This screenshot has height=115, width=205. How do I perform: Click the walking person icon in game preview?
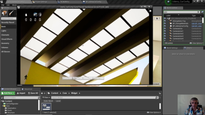point(26,77)
